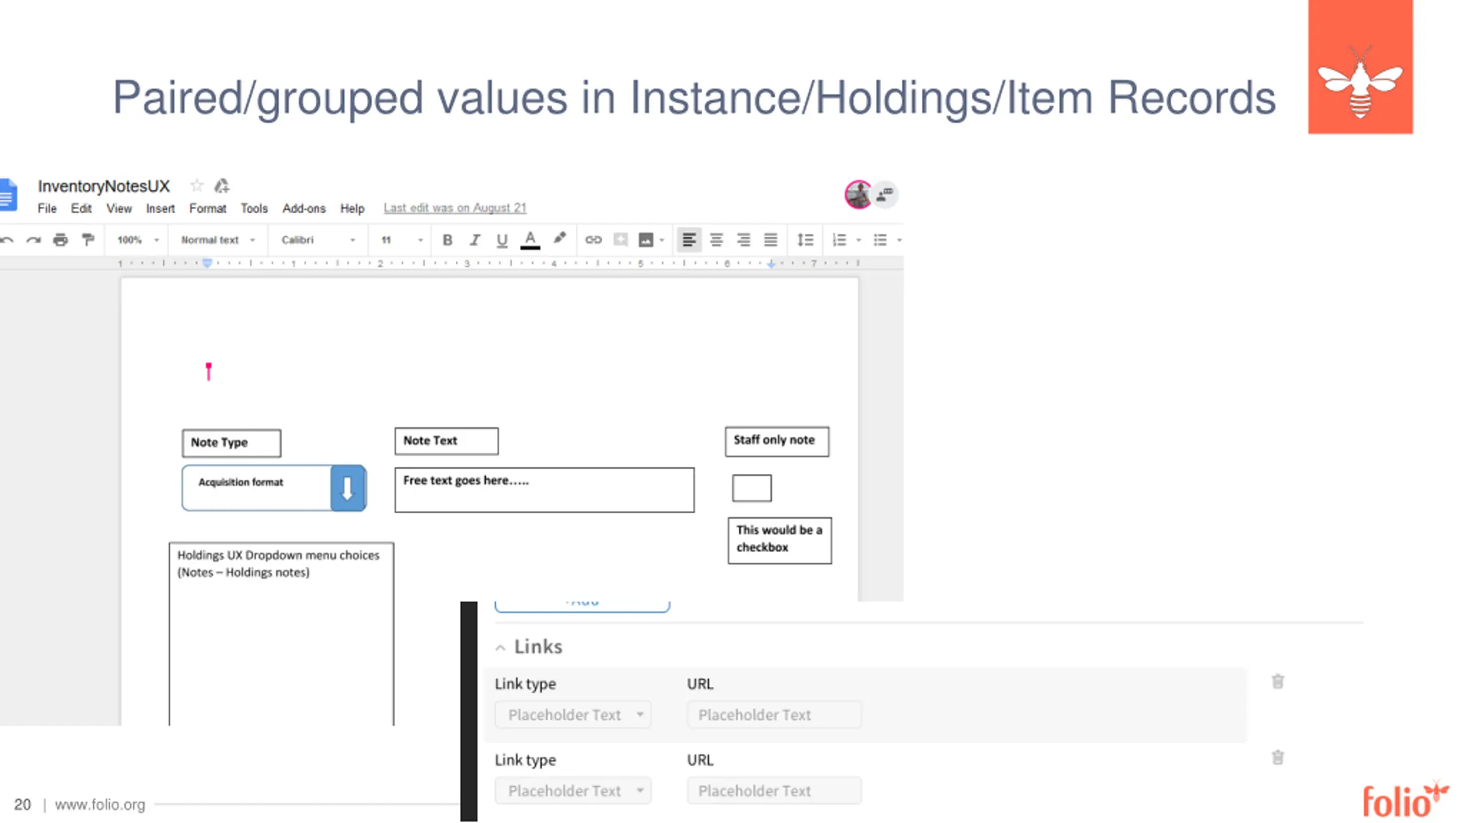Click the numbered list icon

[840, 240]
